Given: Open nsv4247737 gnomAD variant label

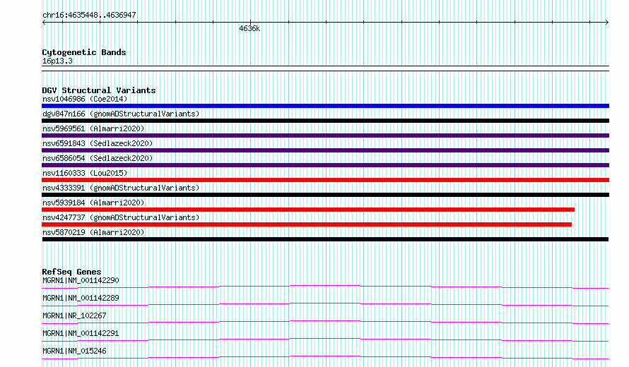Looking at the screenshot, I should coord(121,217).
